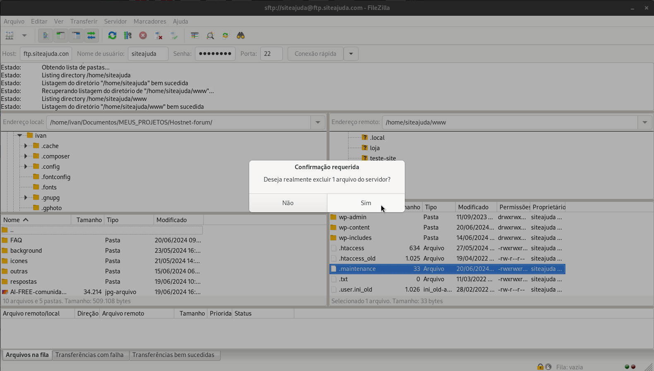This screenshot has width=654, height=371.
Task: Click the disconnect from server icon
Action: [x=159, y=36]
